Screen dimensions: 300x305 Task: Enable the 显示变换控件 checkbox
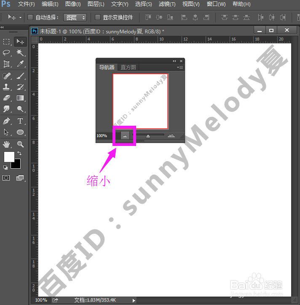click(x=97, y=17)
